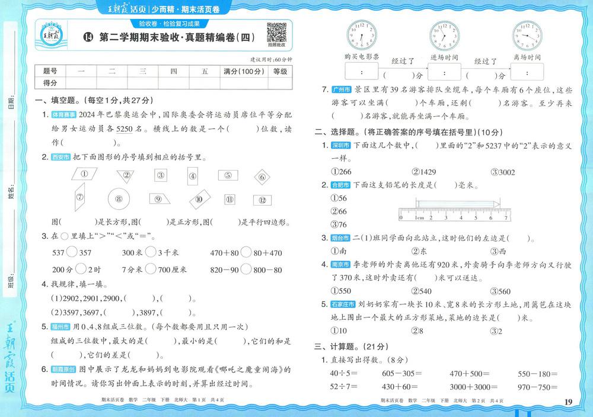Choose answer option ②540
The height and width of the screenshot is (417, 593).
point(421,291)
